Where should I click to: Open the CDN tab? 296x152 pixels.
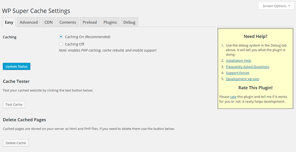pyautogui.click(x=48, y=22)
